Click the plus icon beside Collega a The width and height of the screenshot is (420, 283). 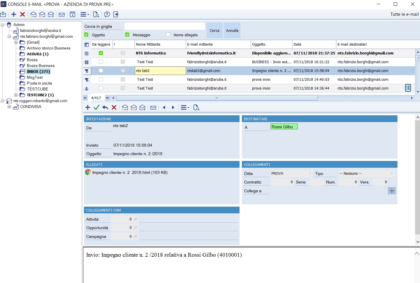(x=392, y=191)
